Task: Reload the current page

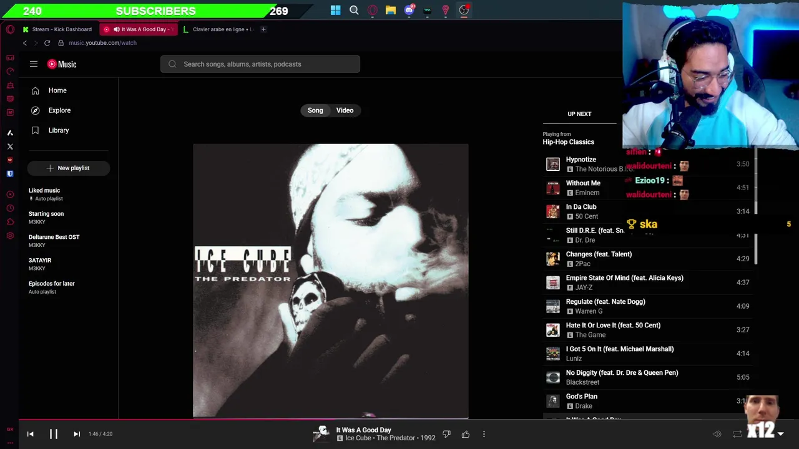Action: point(47,43)
